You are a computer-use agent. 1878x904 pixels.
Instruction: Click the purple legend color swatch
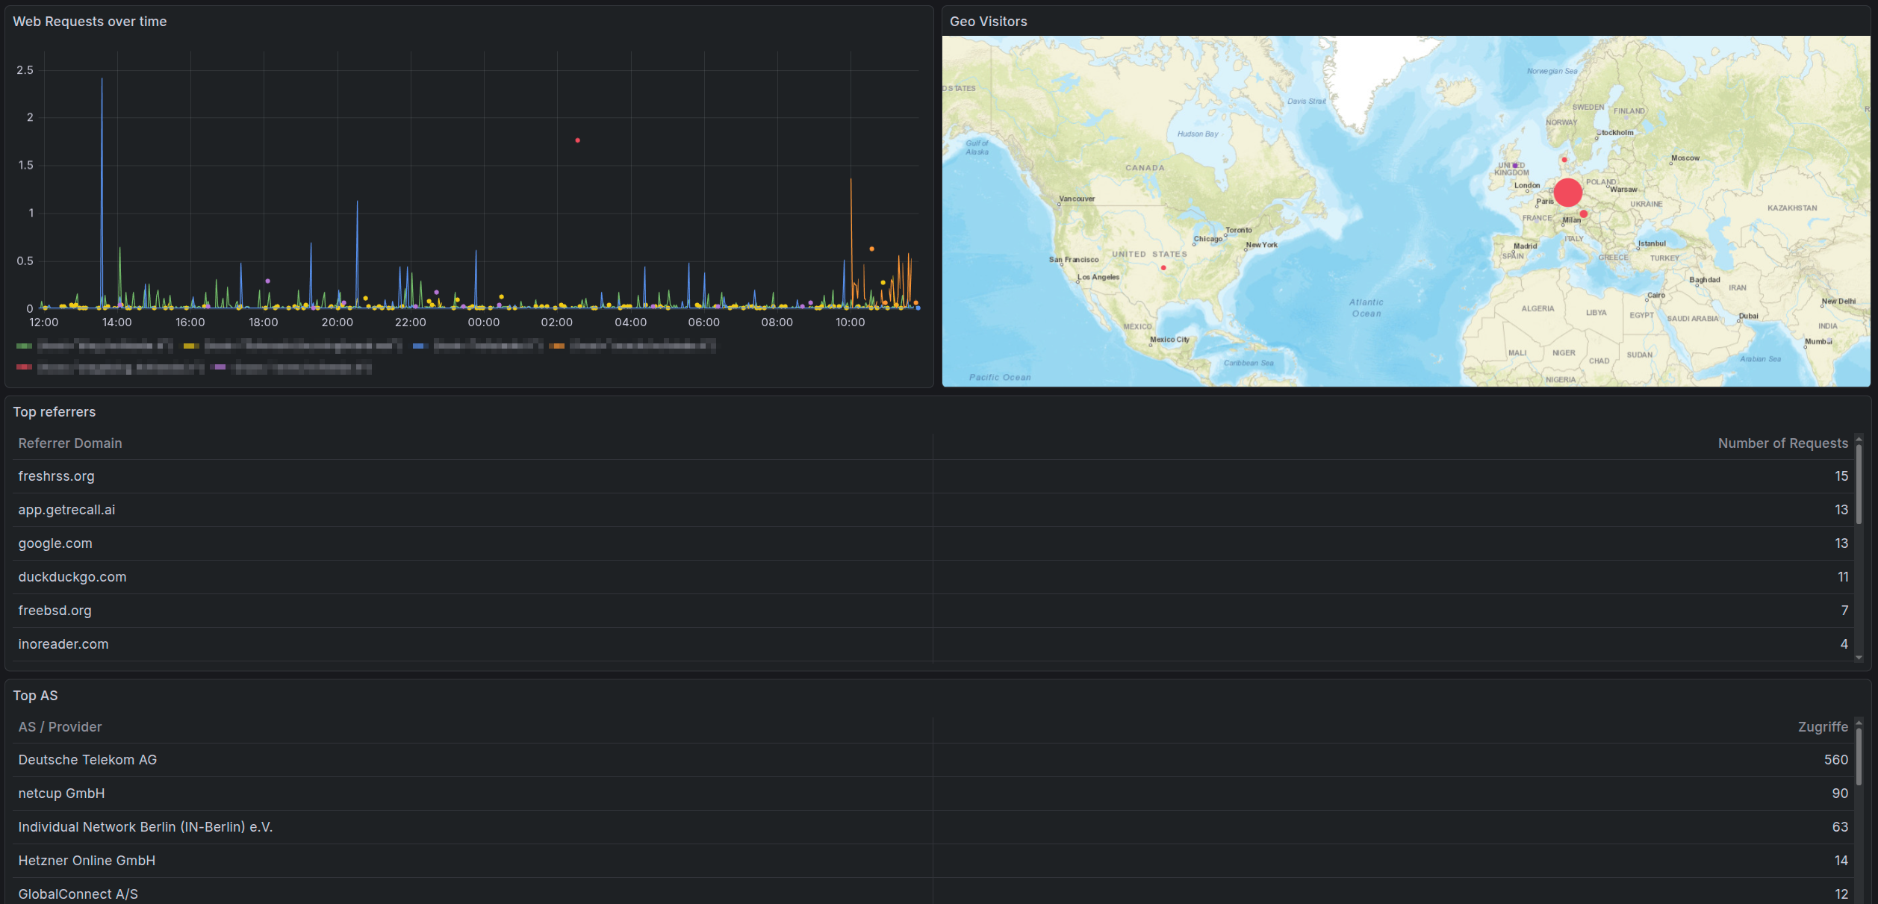click(218, 367)
